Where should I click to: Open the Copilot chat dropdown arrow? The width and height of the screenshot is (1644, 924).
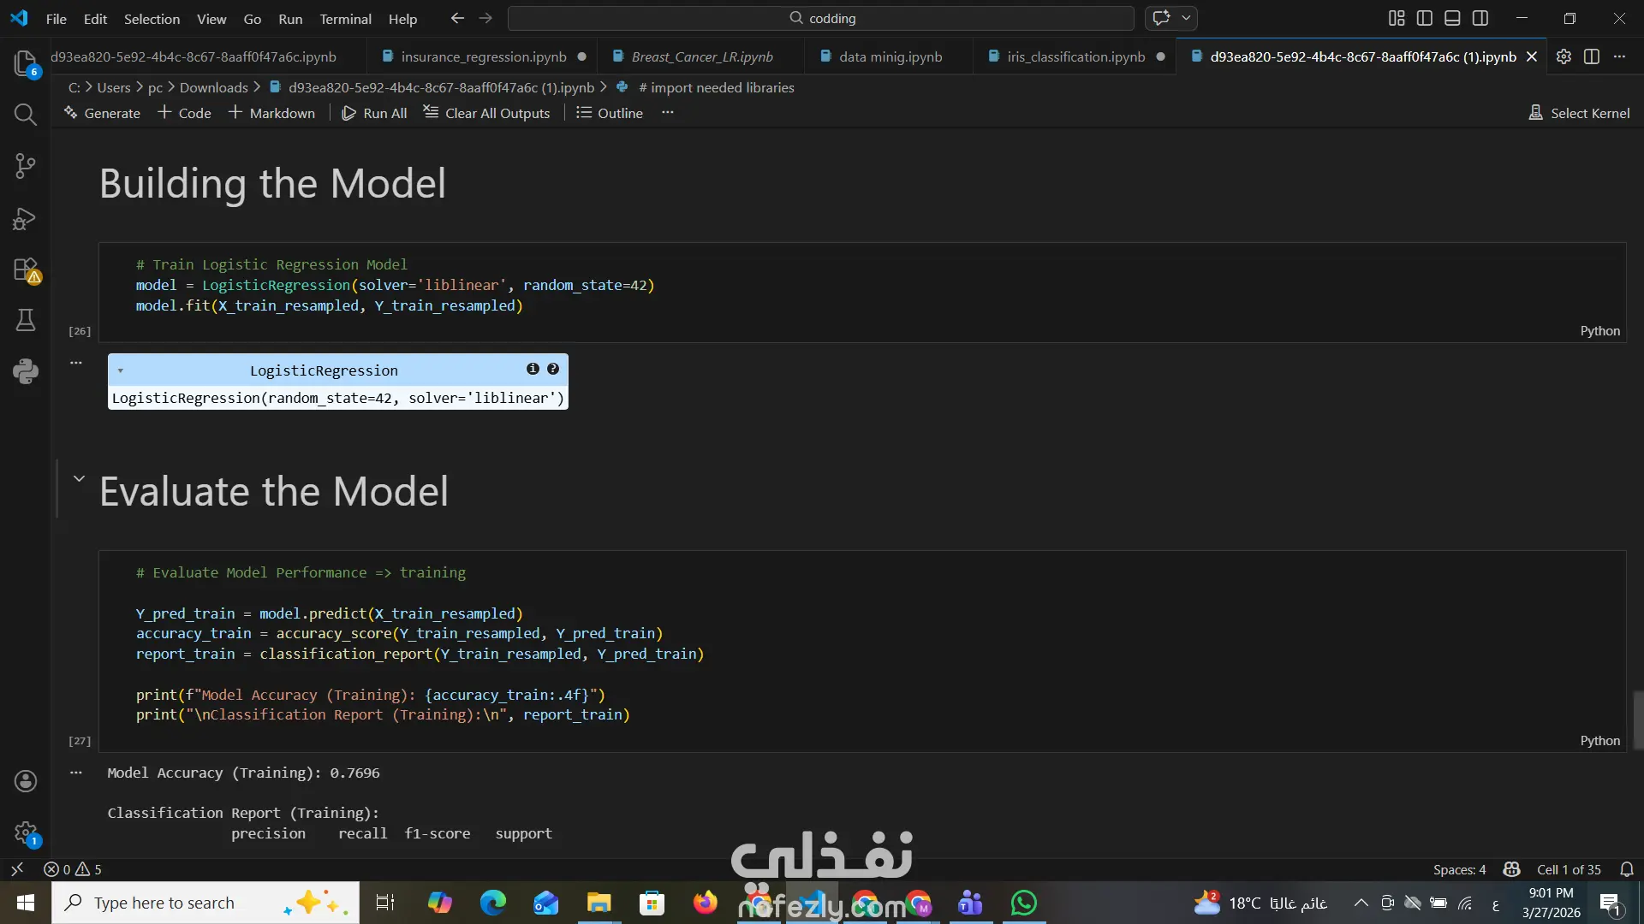pos(1186,18)
